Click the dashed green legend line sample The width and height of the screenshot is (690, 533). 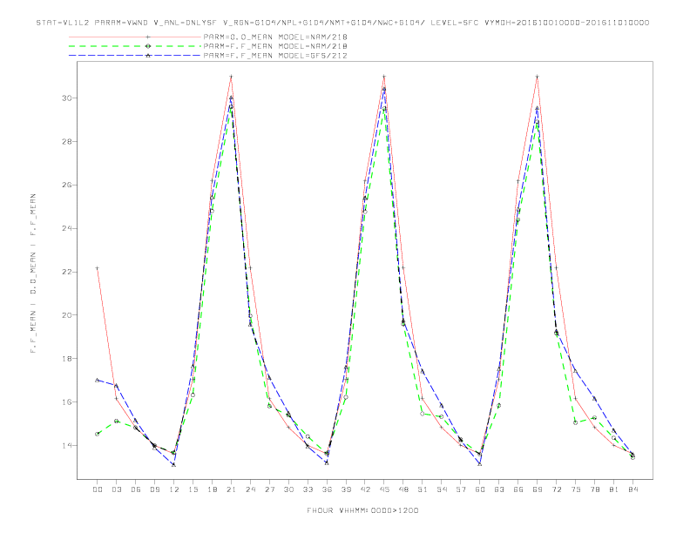135,46
